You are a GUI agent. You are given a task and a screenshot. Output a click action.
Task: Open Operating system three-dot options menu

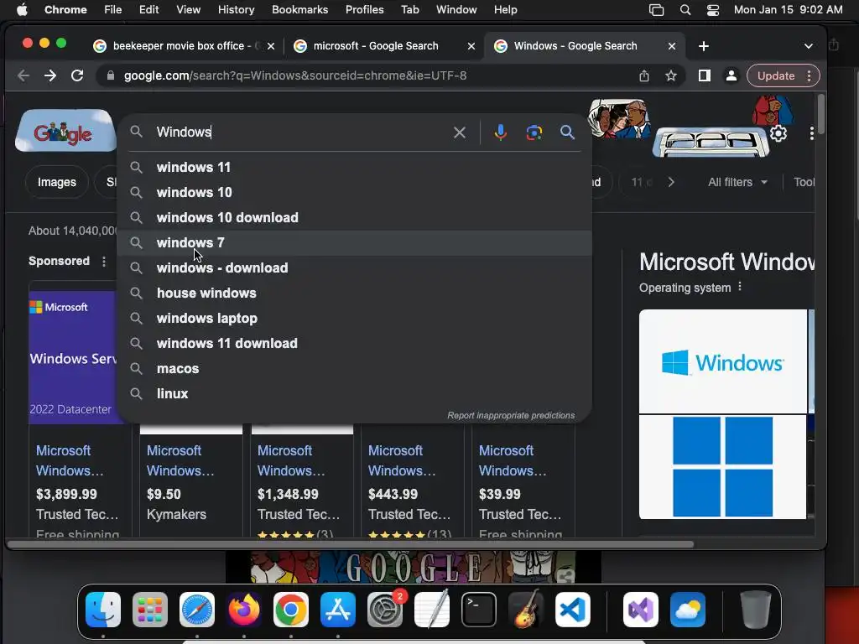(x=740, y=287)
